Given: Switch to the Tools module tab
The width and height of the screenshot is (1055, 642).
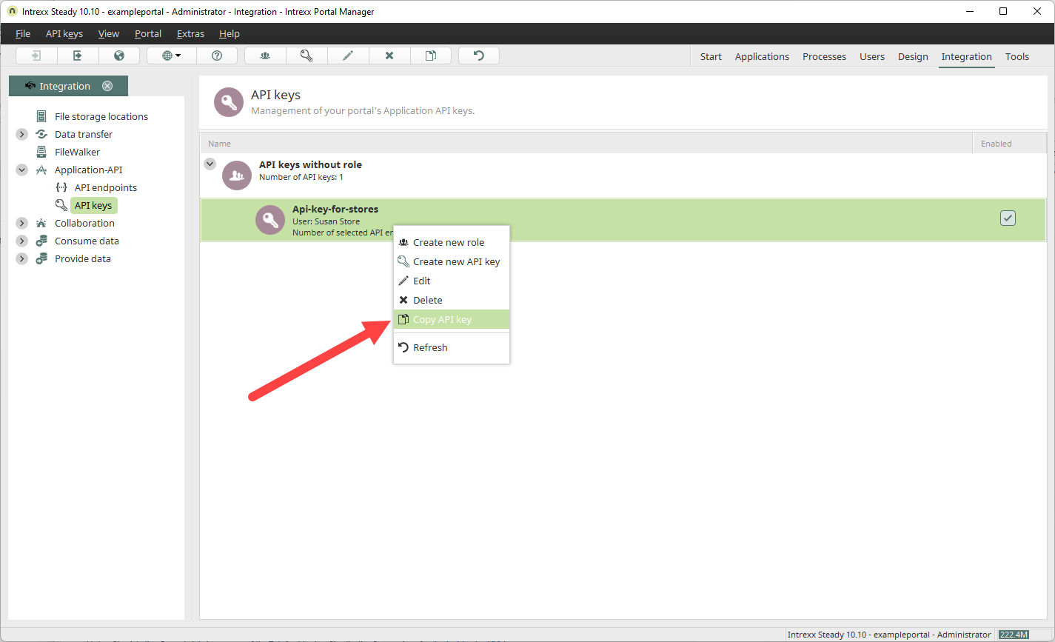Looking at the screenshot, I should [x=1017, y=56].
